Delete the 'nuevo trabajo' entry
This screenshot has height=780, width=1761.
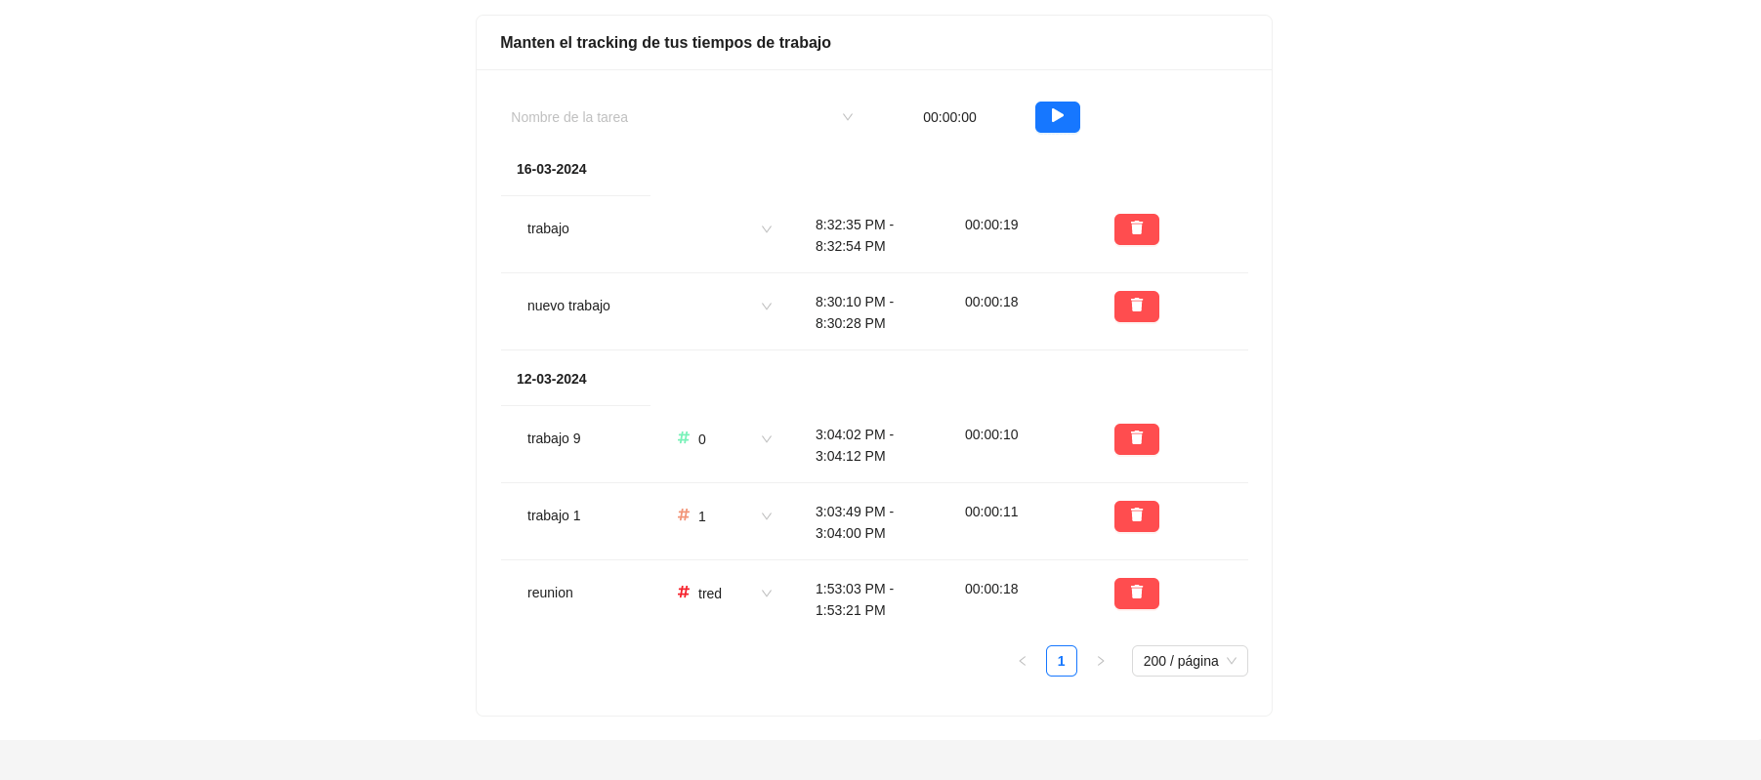click(x=1136, y=307)
